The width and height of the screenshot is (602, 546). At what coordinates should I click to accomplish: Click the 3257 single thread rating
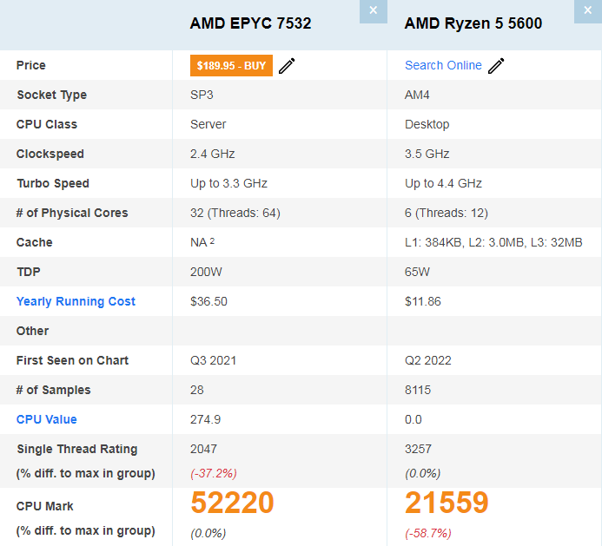[x=418, y=449]
